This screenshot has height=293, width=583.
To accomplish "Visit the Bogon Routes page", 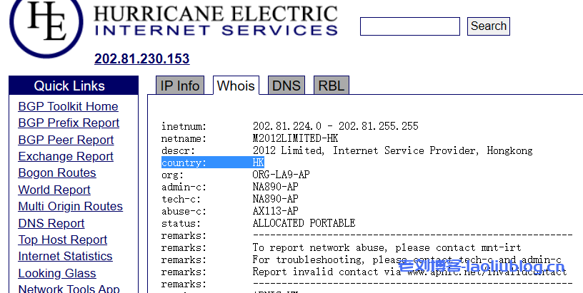I will [57, 173].
